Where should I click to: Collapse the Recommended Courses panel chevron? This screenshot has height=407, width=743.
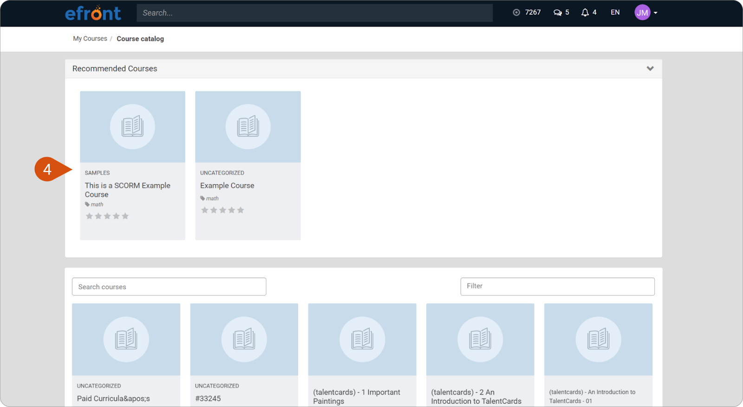pos(650,69)
